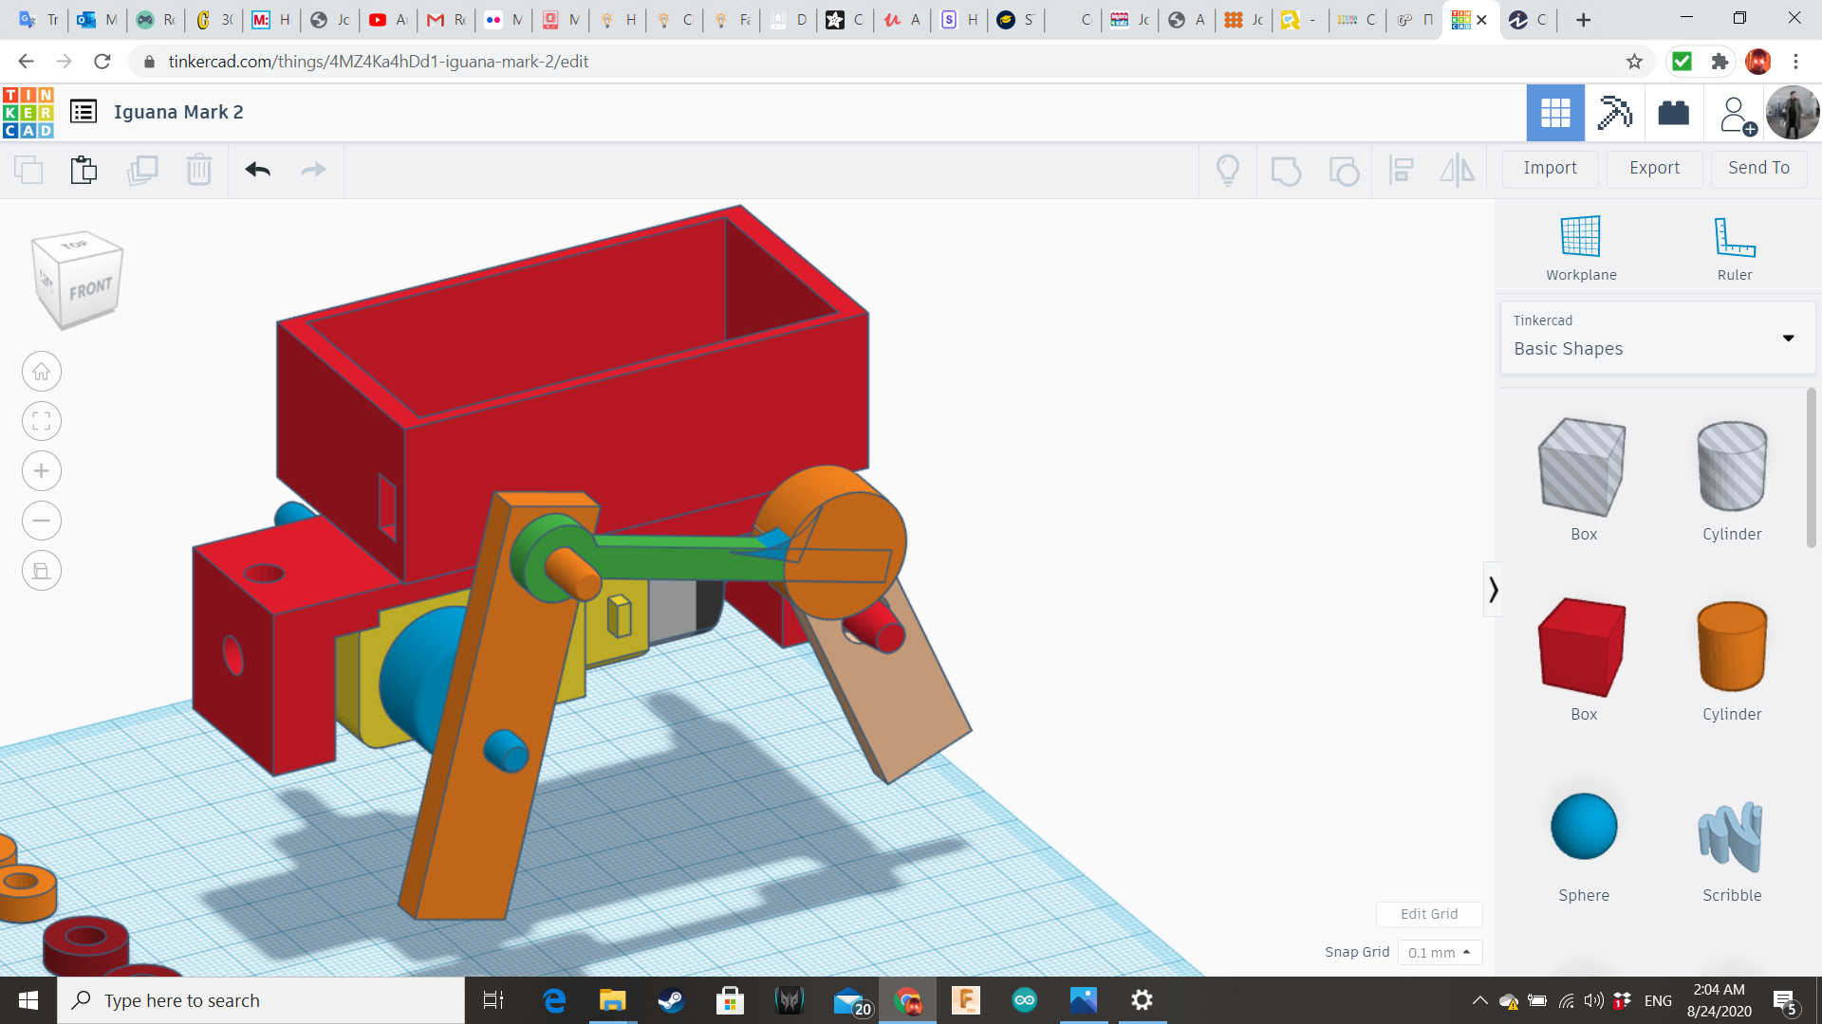This screenshot has height=1024, width=1822.
Task: Click the undo arrow icon
Action: [x=257, y=170]
